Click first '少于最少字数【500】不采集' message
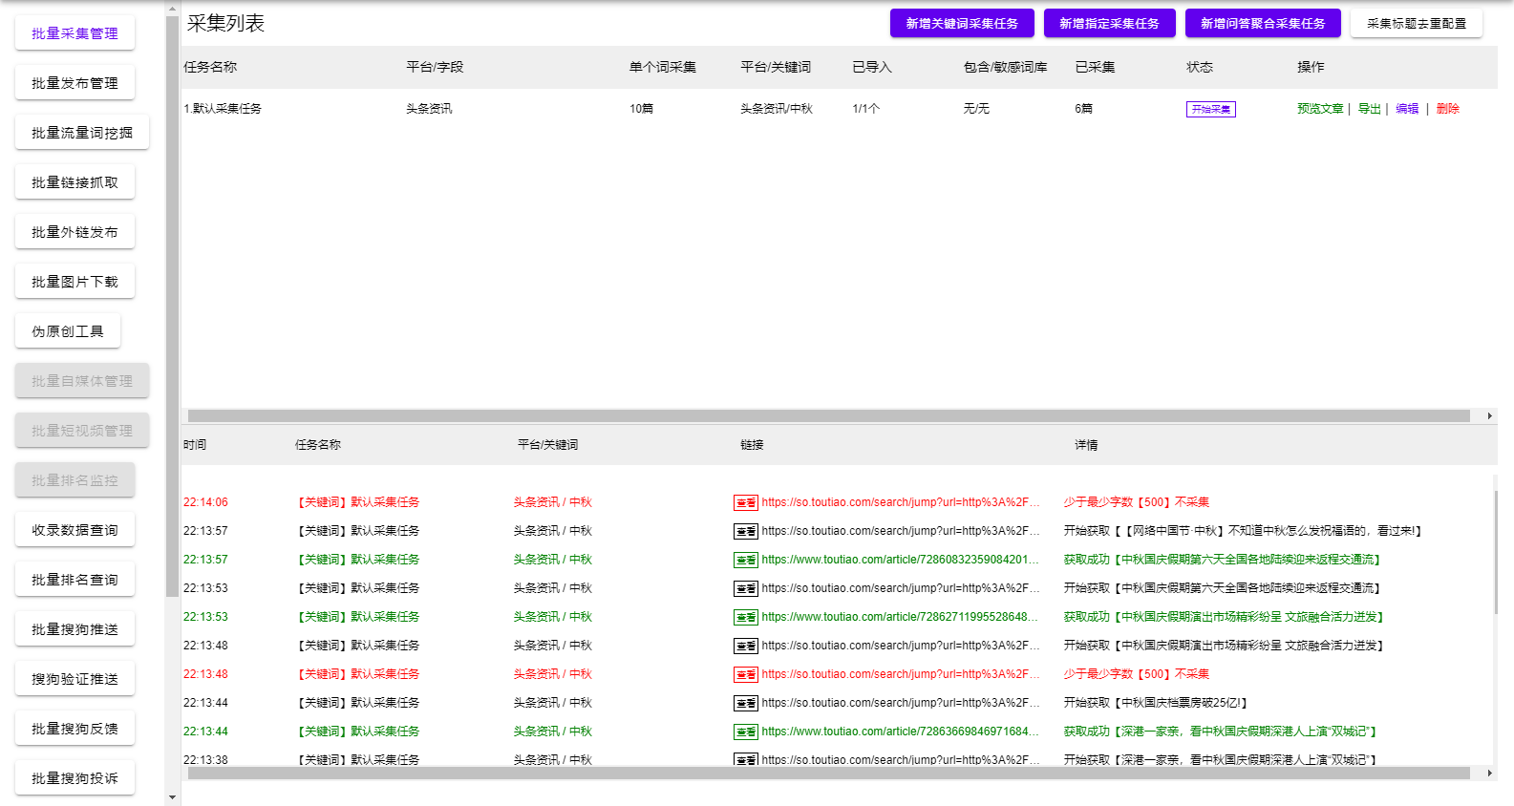The height and width of the screenshot is (806, 1514). [x=1137, y=502]
